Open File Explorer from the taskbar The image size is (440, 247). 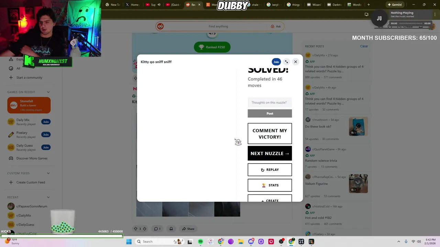(241, 242)
